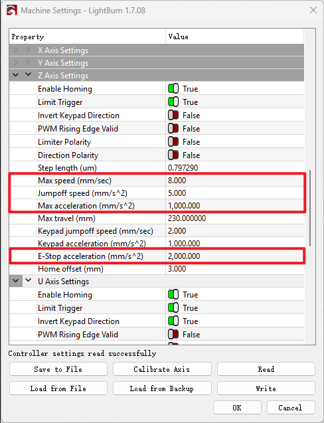Image resolution: width=324 pixels, height=423 pixels.
Task: Click the Value column header
Action: click(x=235, y=37)
